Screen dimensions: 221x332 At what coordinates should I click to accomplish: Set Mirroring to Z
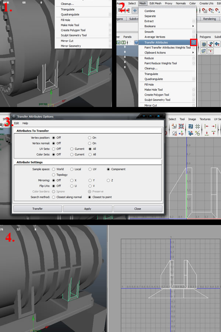[x=108, y=180]
